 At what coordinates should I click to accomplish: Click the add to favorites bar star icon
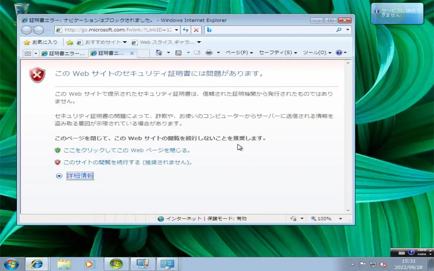(x=70, y=42)
